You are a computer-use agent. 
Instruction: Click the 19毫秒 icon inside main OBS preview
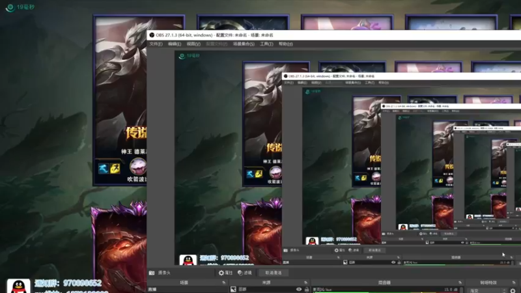(182, 56)
